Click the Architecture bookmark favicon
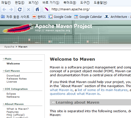This screenshot has width=131, height=118. click(x=107, y=17)
